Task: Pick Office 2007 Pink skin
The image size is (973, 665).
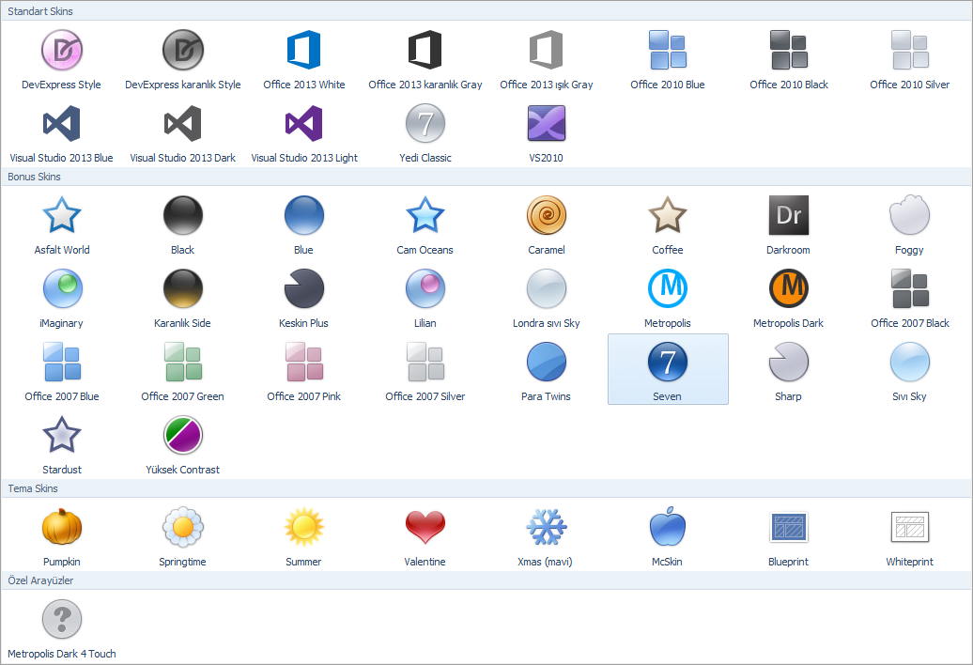Action: click(304, 370)
